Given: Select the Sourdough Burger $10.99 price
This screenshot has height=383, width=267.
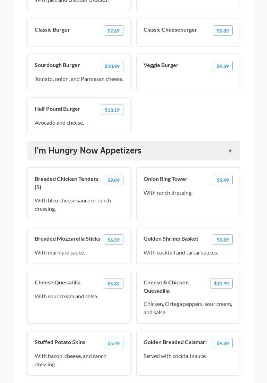Looking at the screenshot, I should point(112,66).
